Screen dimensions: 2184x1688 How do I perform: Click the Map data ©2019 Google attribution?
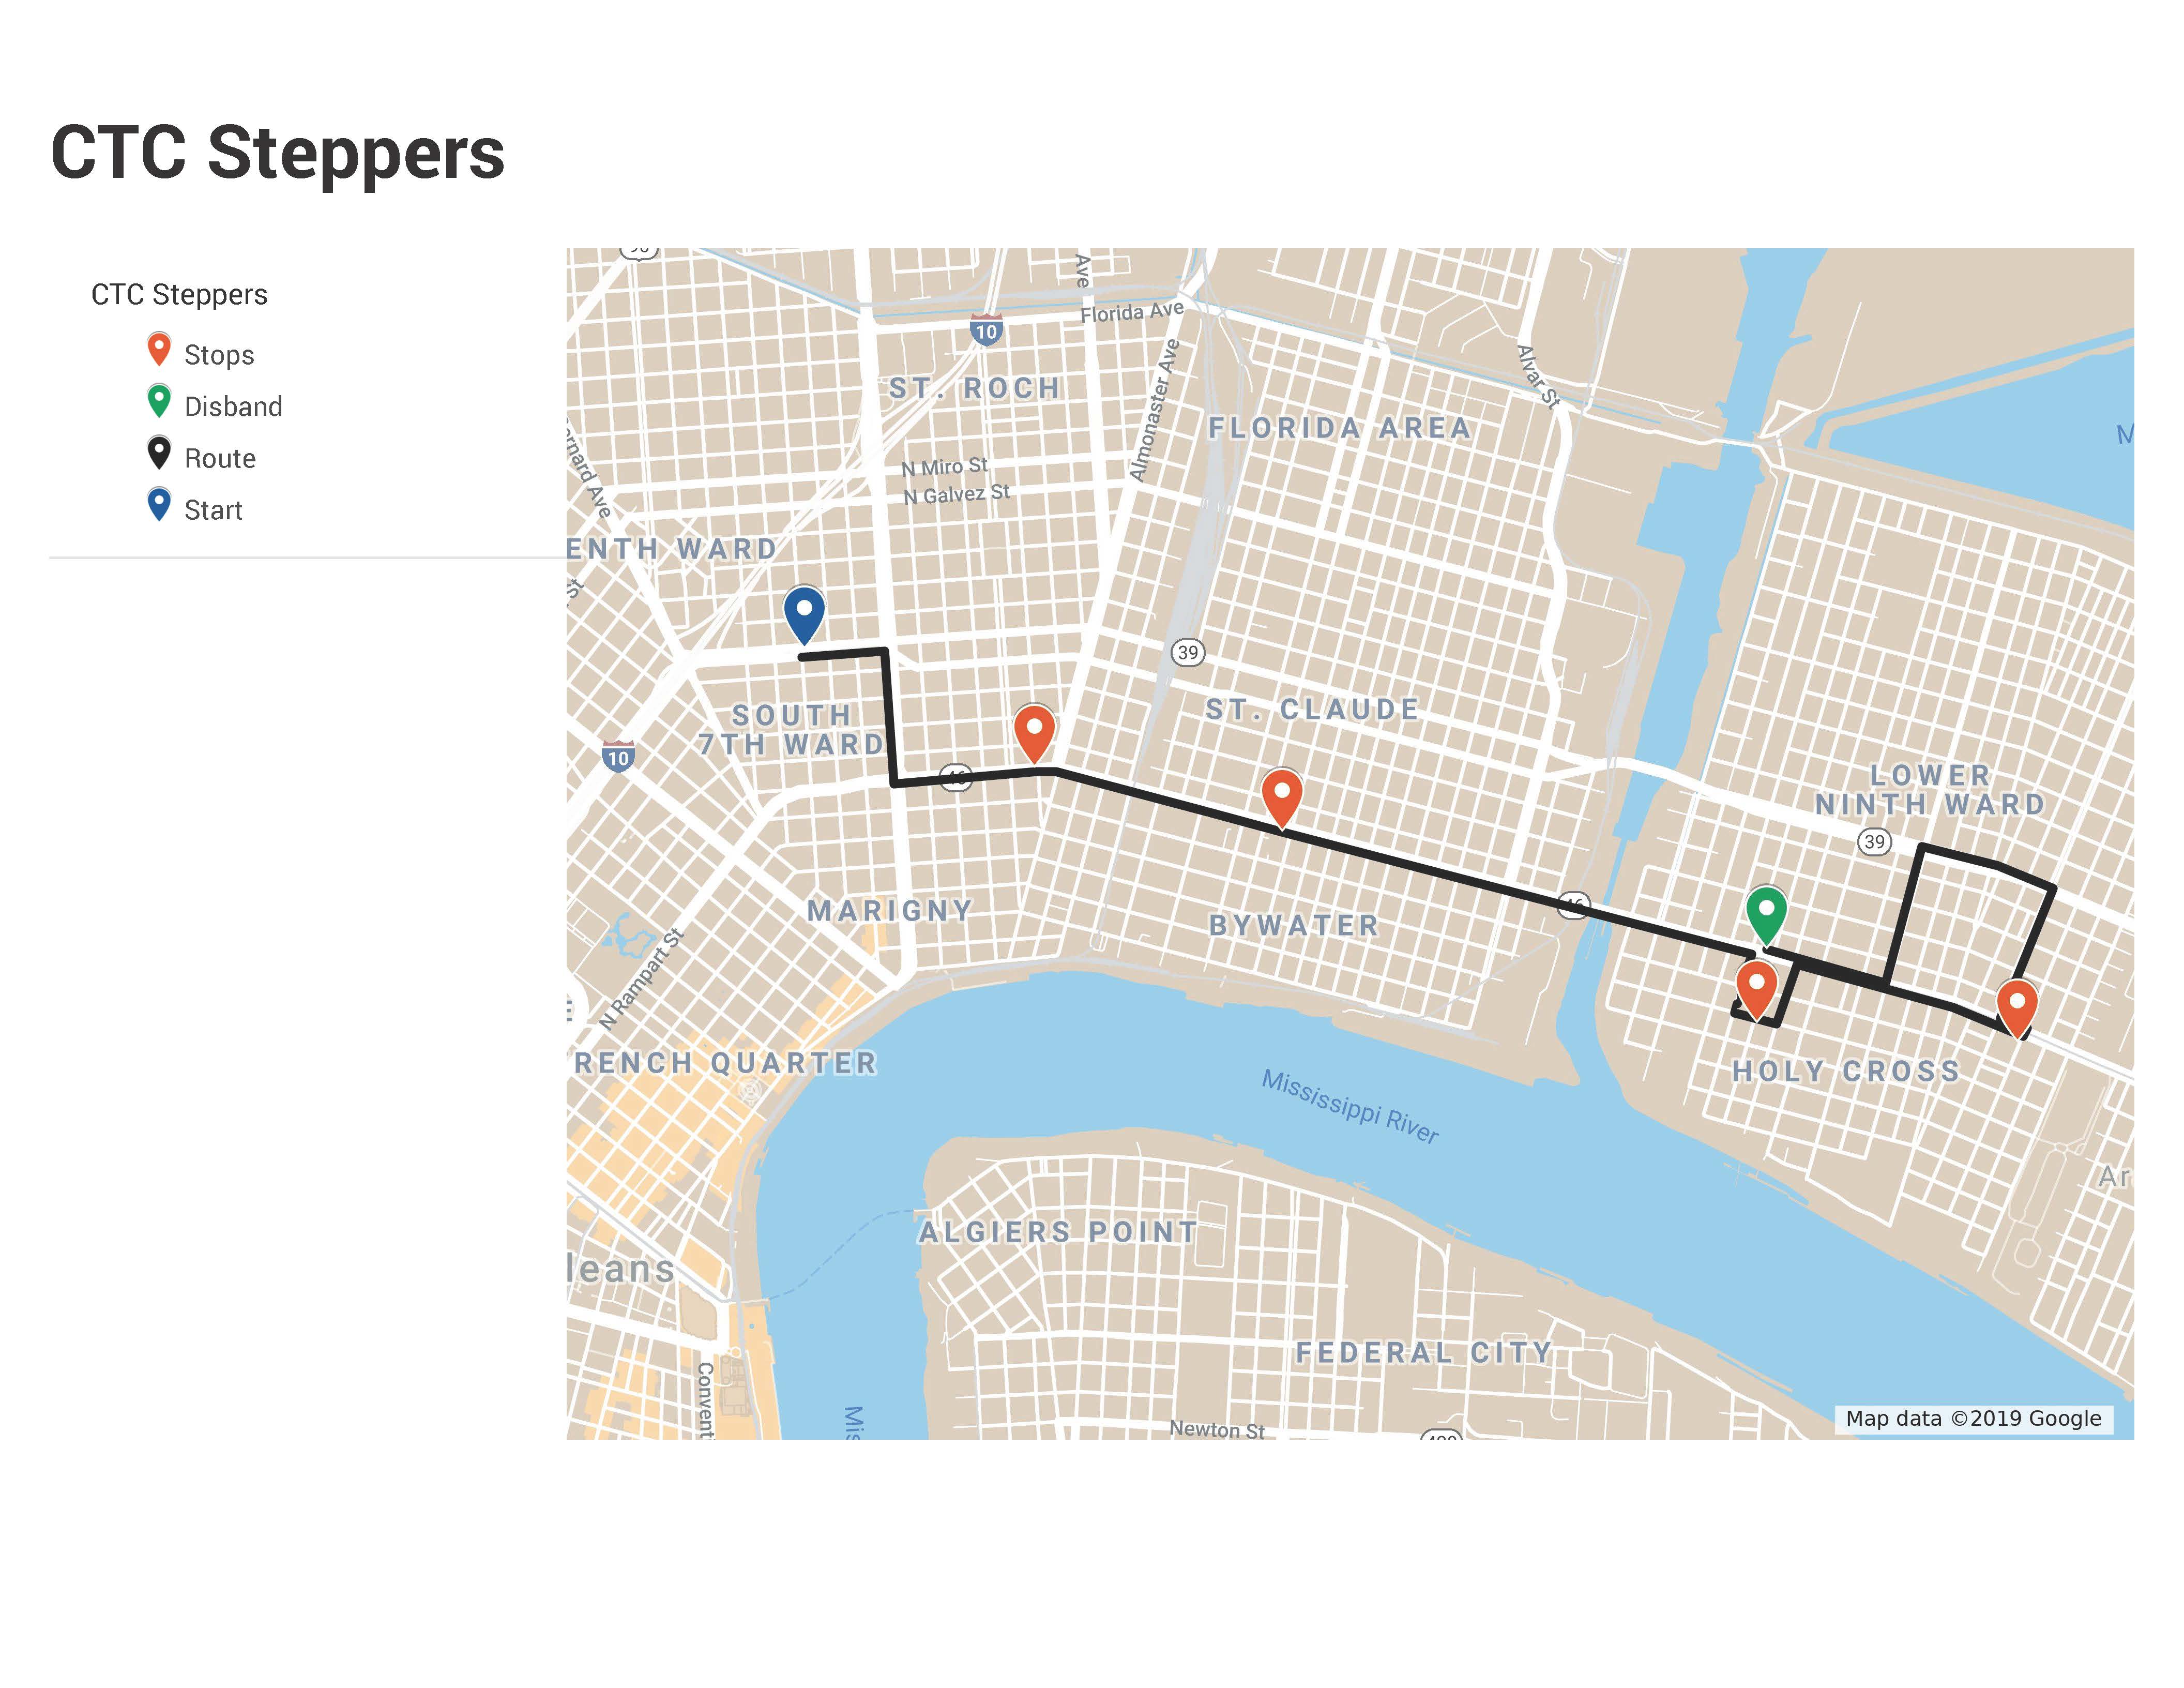pos(1973,1419)
